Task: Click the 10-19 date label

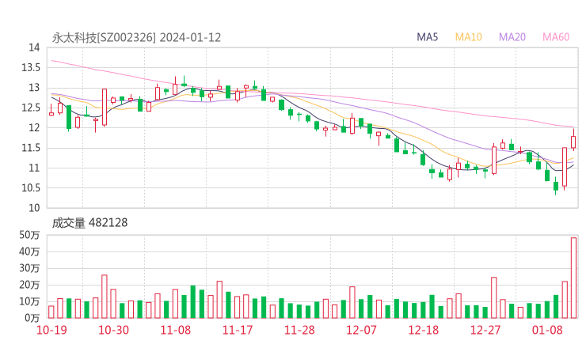Action: [51, 330]
